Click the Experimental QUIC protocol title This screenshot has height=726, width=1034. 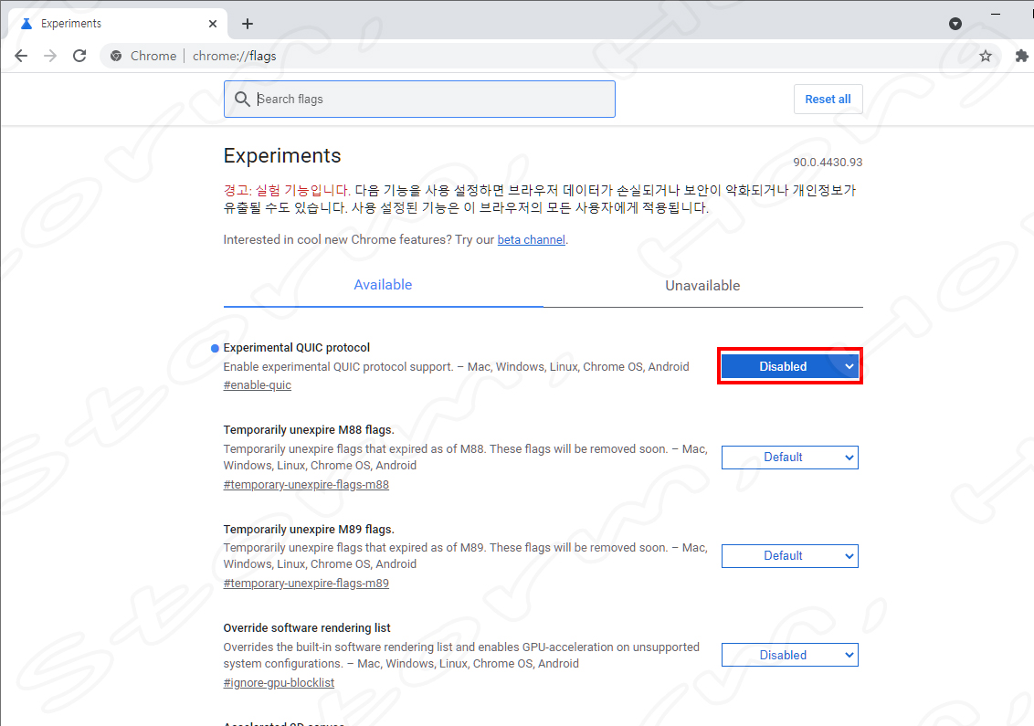click(x=297, y=348)
